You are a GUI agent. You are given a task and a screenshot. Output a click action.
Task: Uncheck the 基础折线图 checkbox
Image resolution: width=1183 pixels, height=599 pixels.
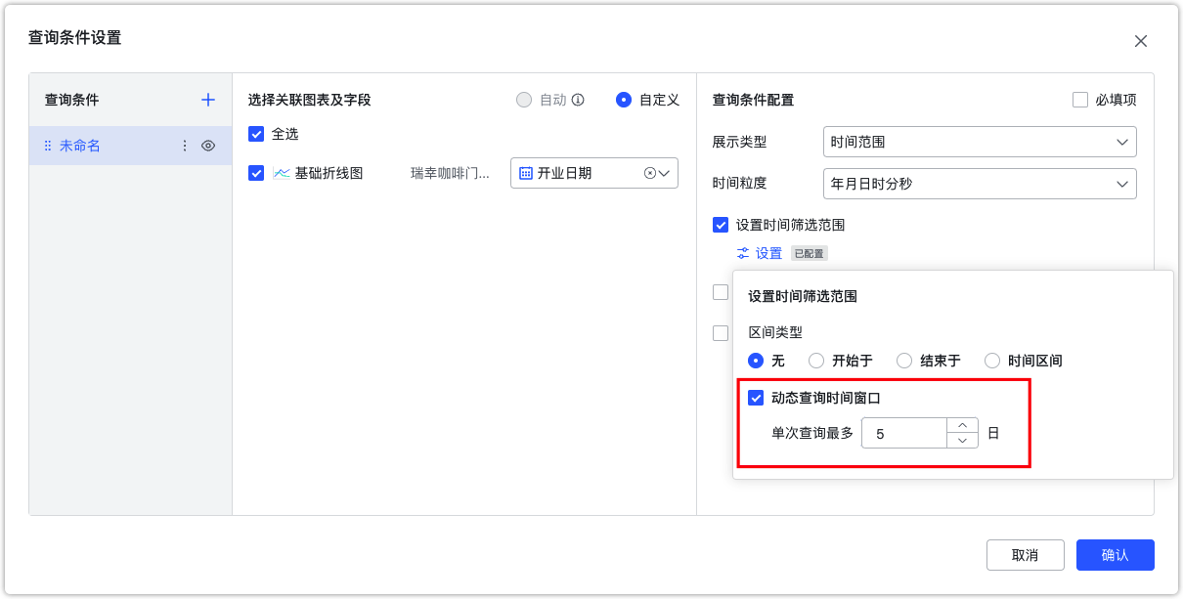coord(256,173)
